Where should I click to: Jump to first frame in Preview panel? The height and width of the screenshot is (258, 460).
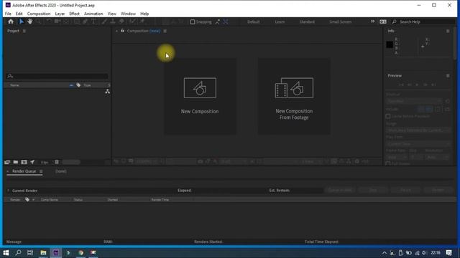click(x=401, y=85)
